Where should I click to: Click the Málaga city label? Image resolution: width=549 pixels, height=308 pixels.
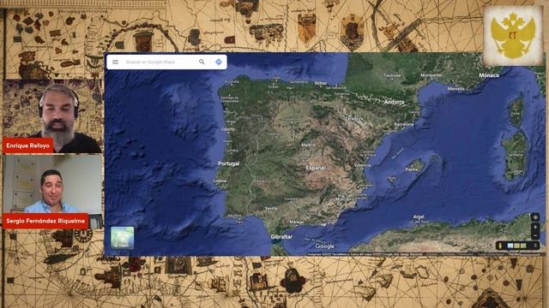[x=297, y=222]
